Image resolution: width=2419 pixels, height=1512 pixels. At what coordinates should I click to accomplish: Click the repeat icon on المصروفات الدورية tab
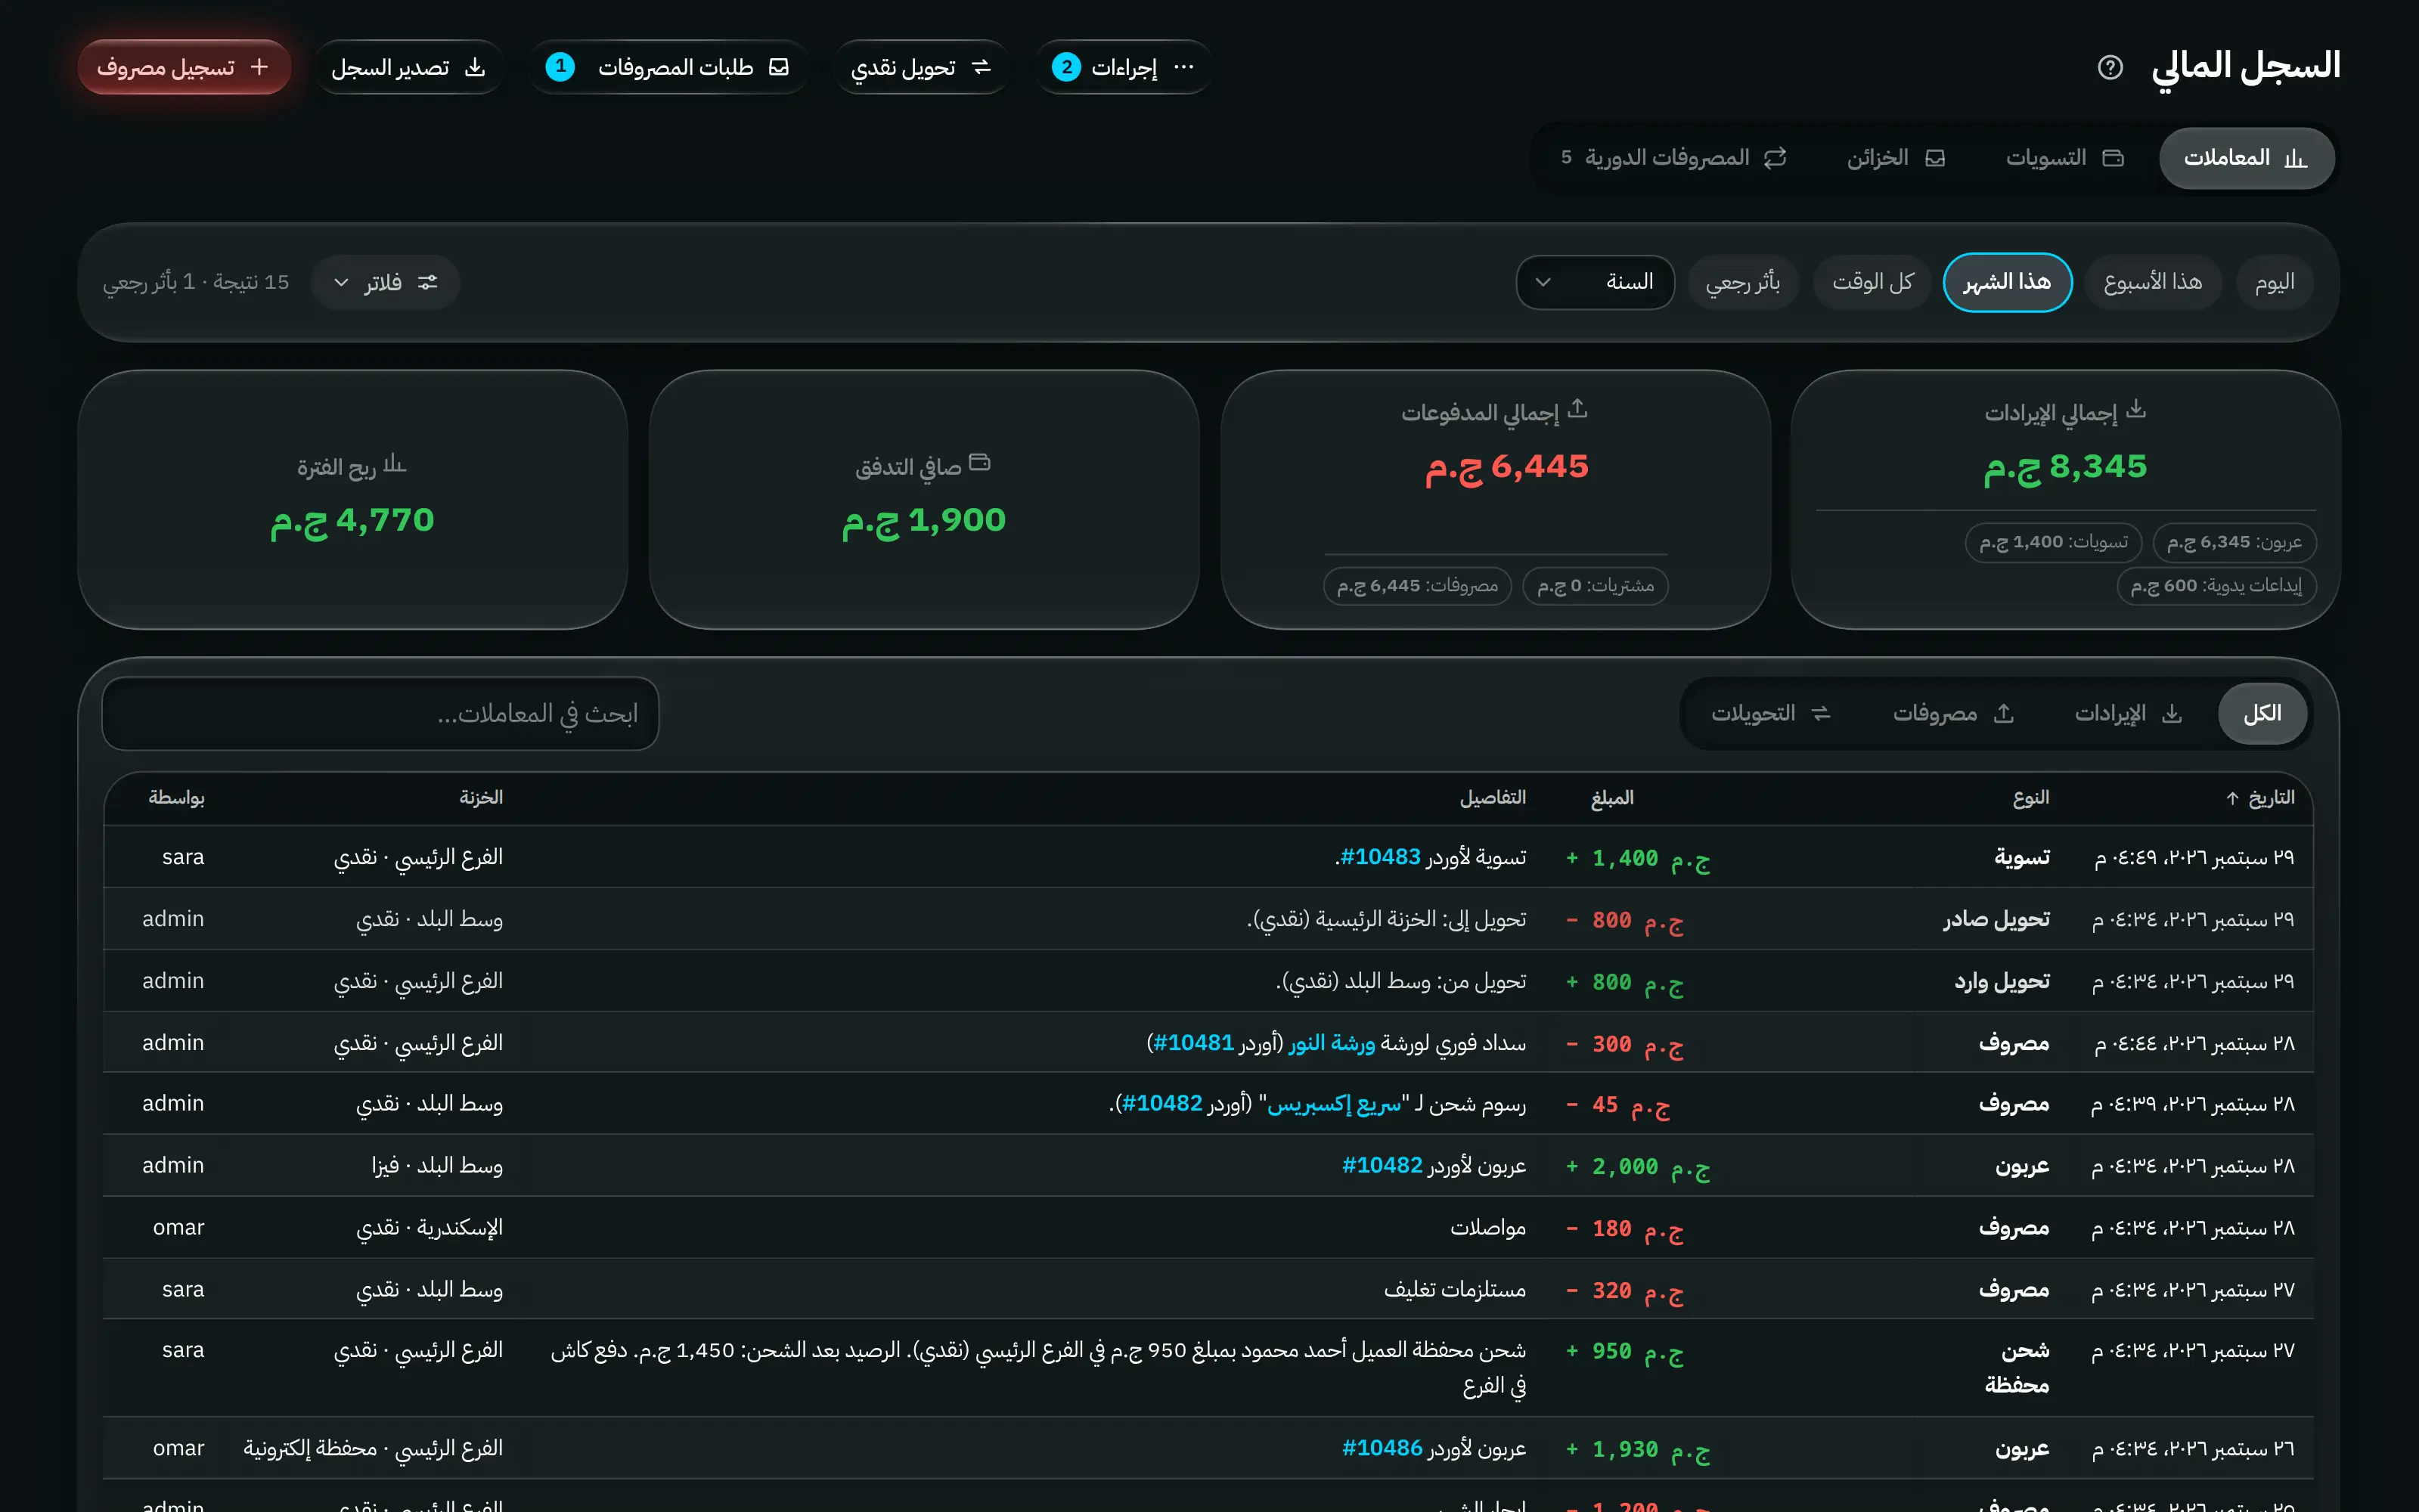tap(1775, 158)
